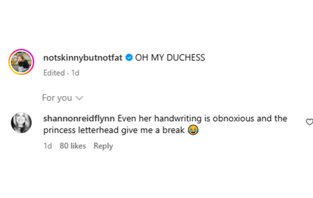Reply to shannonreidflynn's comment
The width and height of the screenshot is (313, 198).
coord(103,146)
